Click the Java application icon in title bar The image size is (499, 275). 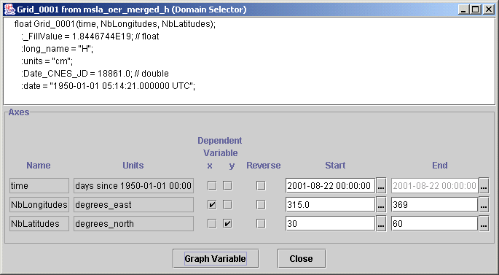pyautogui.click(x=9, y=9)
